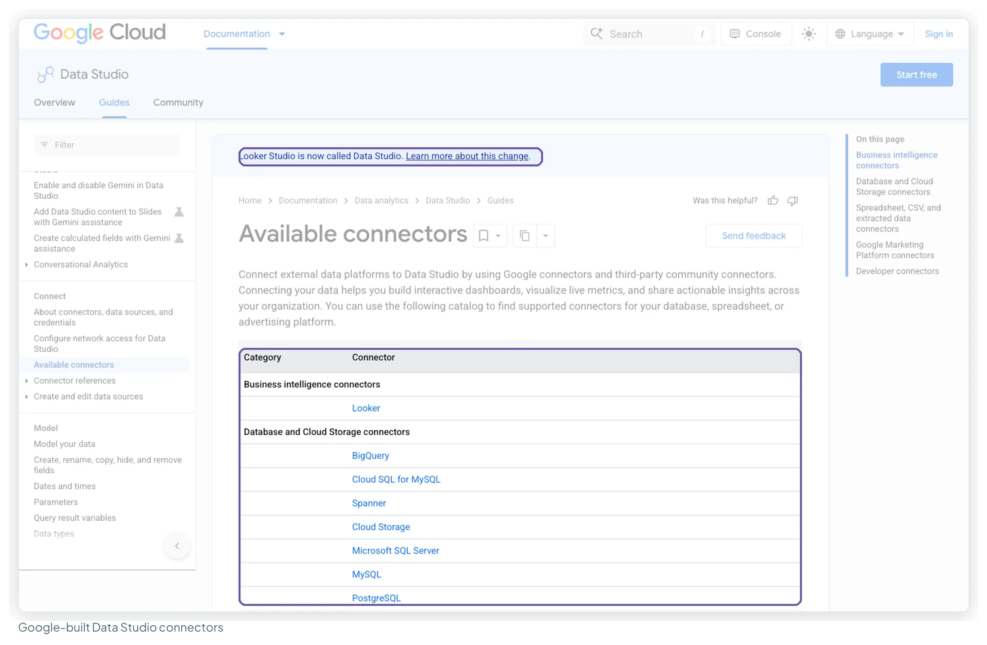Focus the Search input field
Screen dimensions: 987x645
tap(648, 34)
